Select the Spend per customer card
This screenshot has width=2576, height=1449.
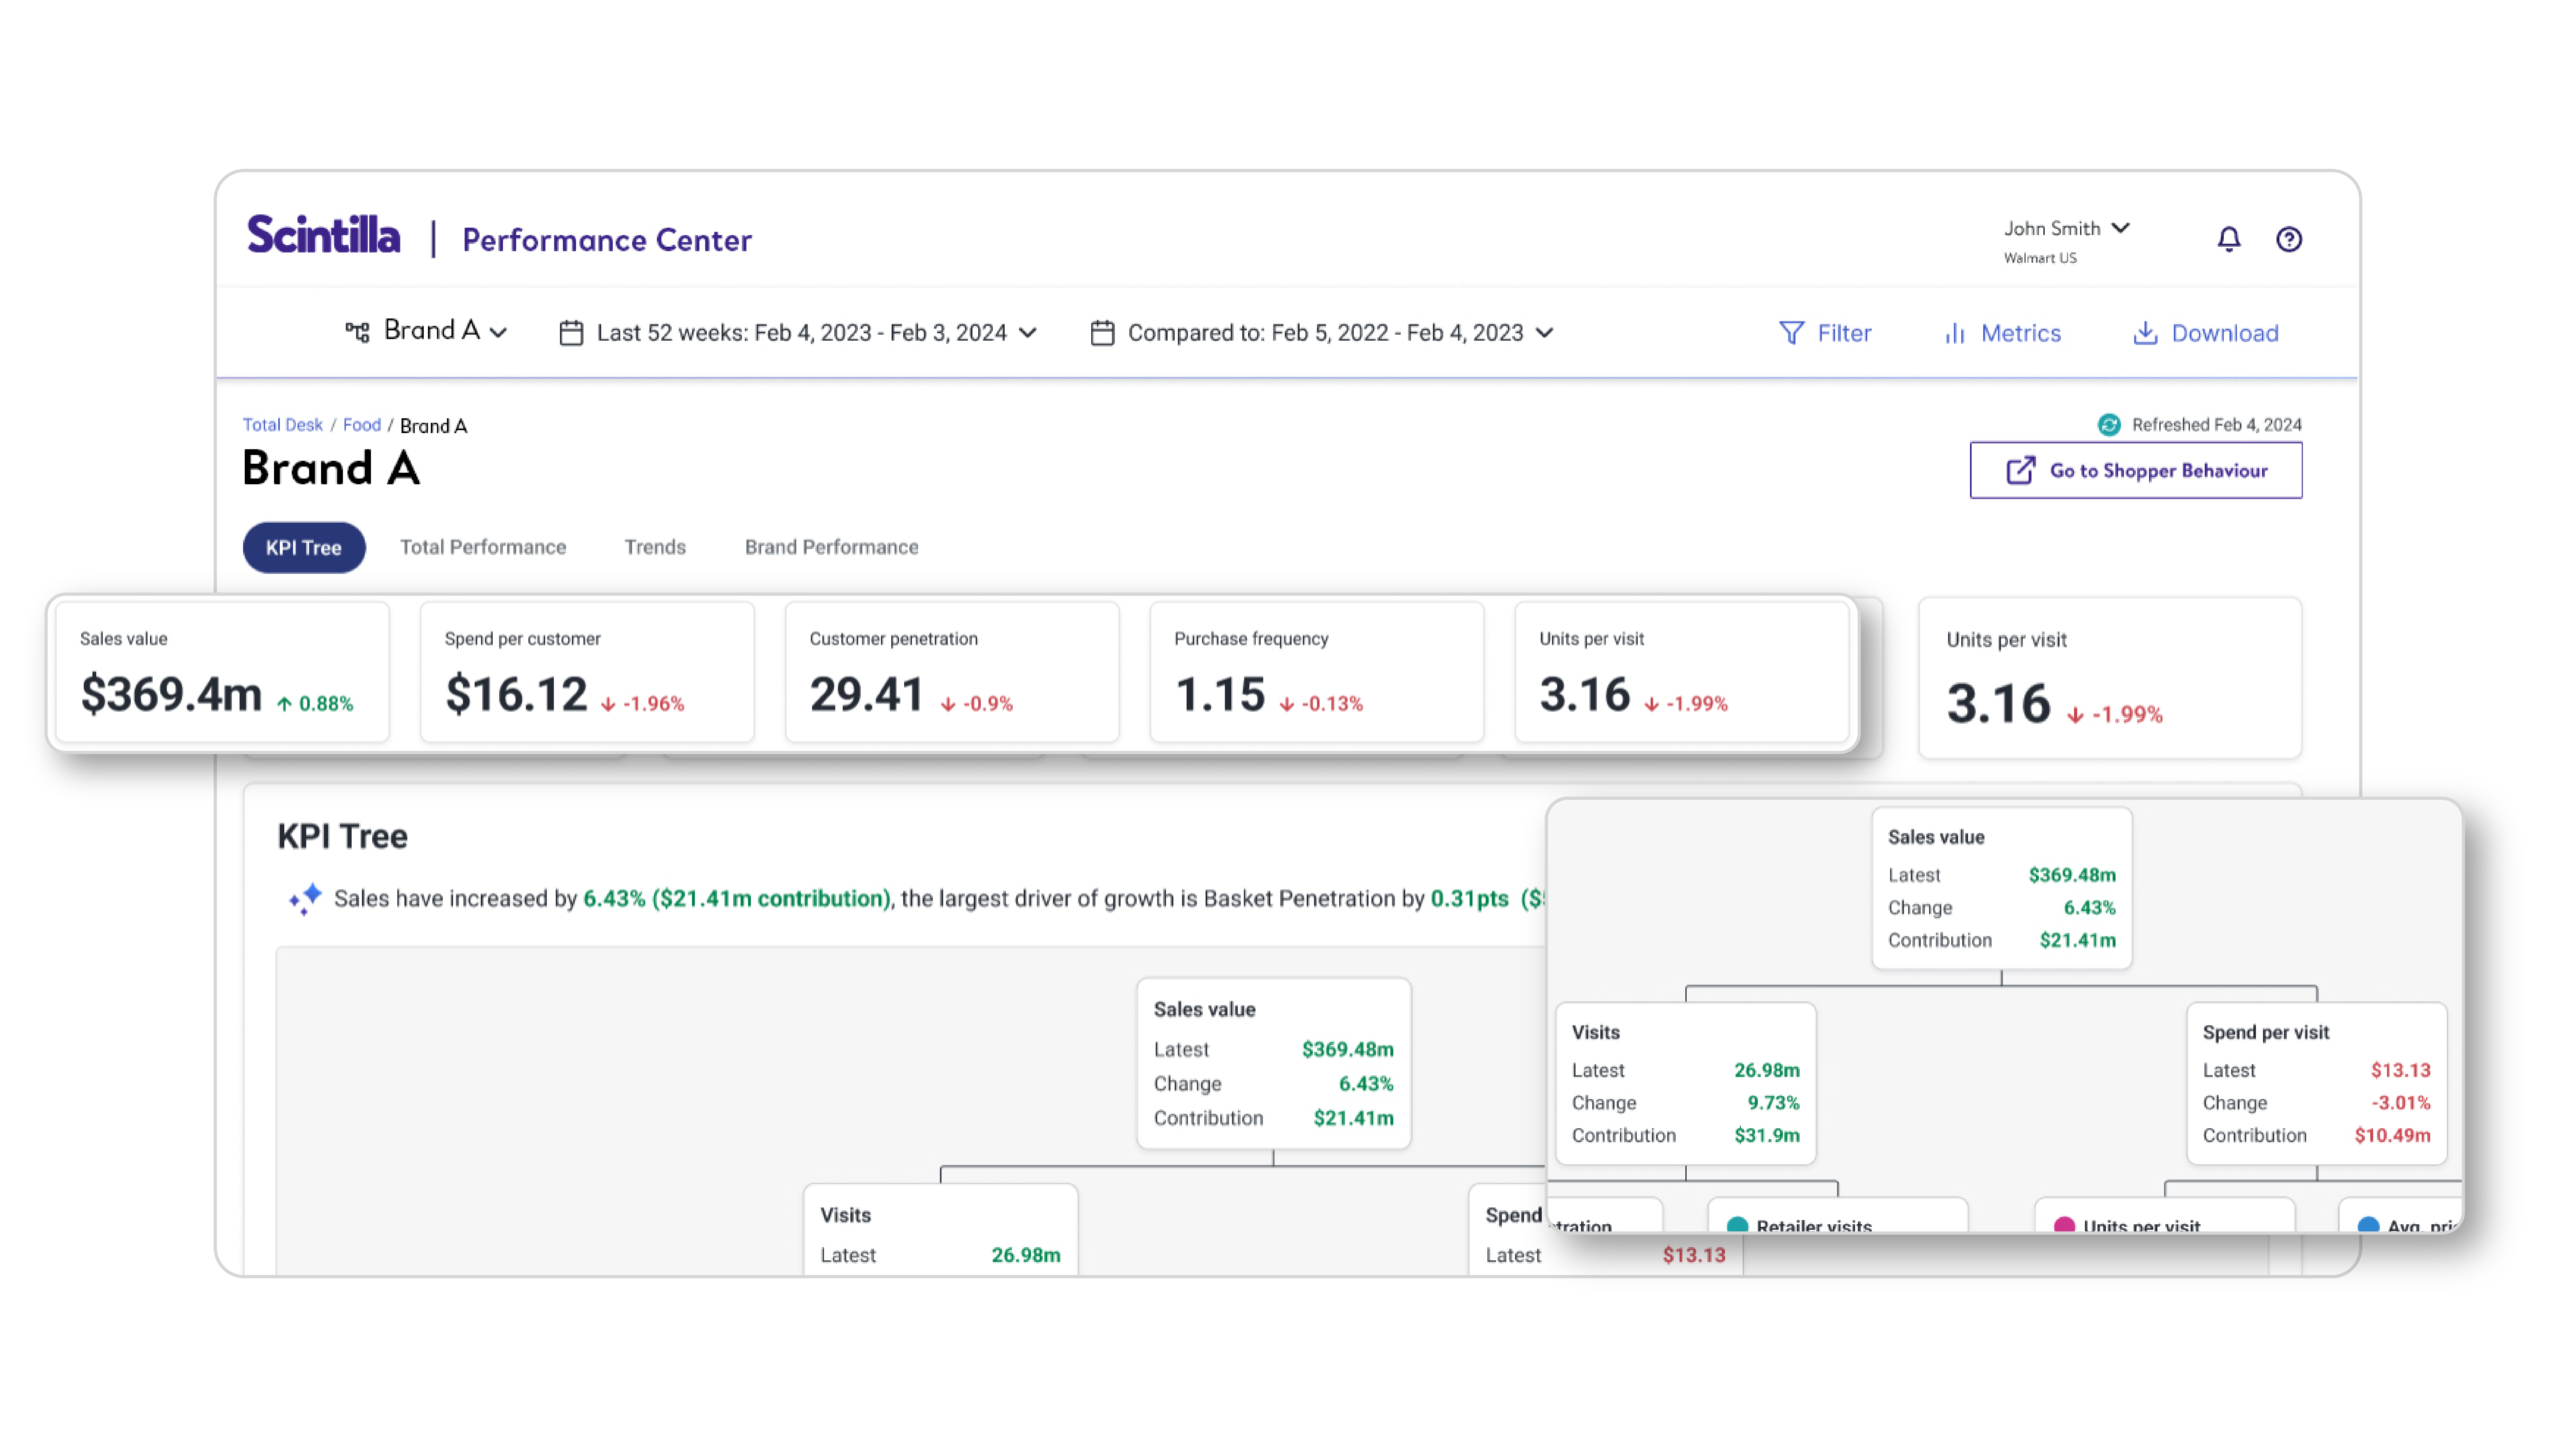coord(587,672)
